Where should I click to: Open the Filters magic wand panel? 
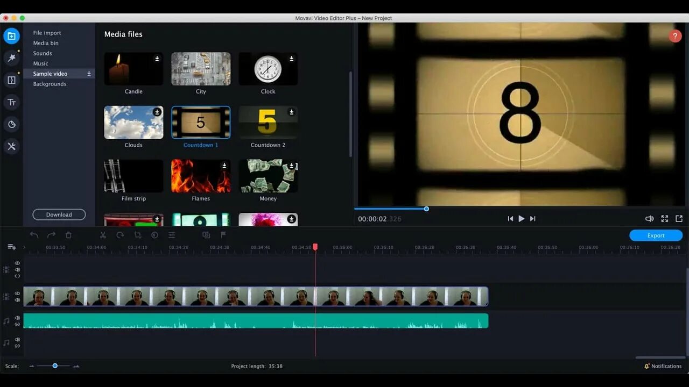[11, 58]
